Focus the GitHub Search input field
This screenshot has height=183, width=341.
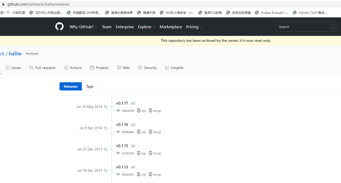(307, 27)
